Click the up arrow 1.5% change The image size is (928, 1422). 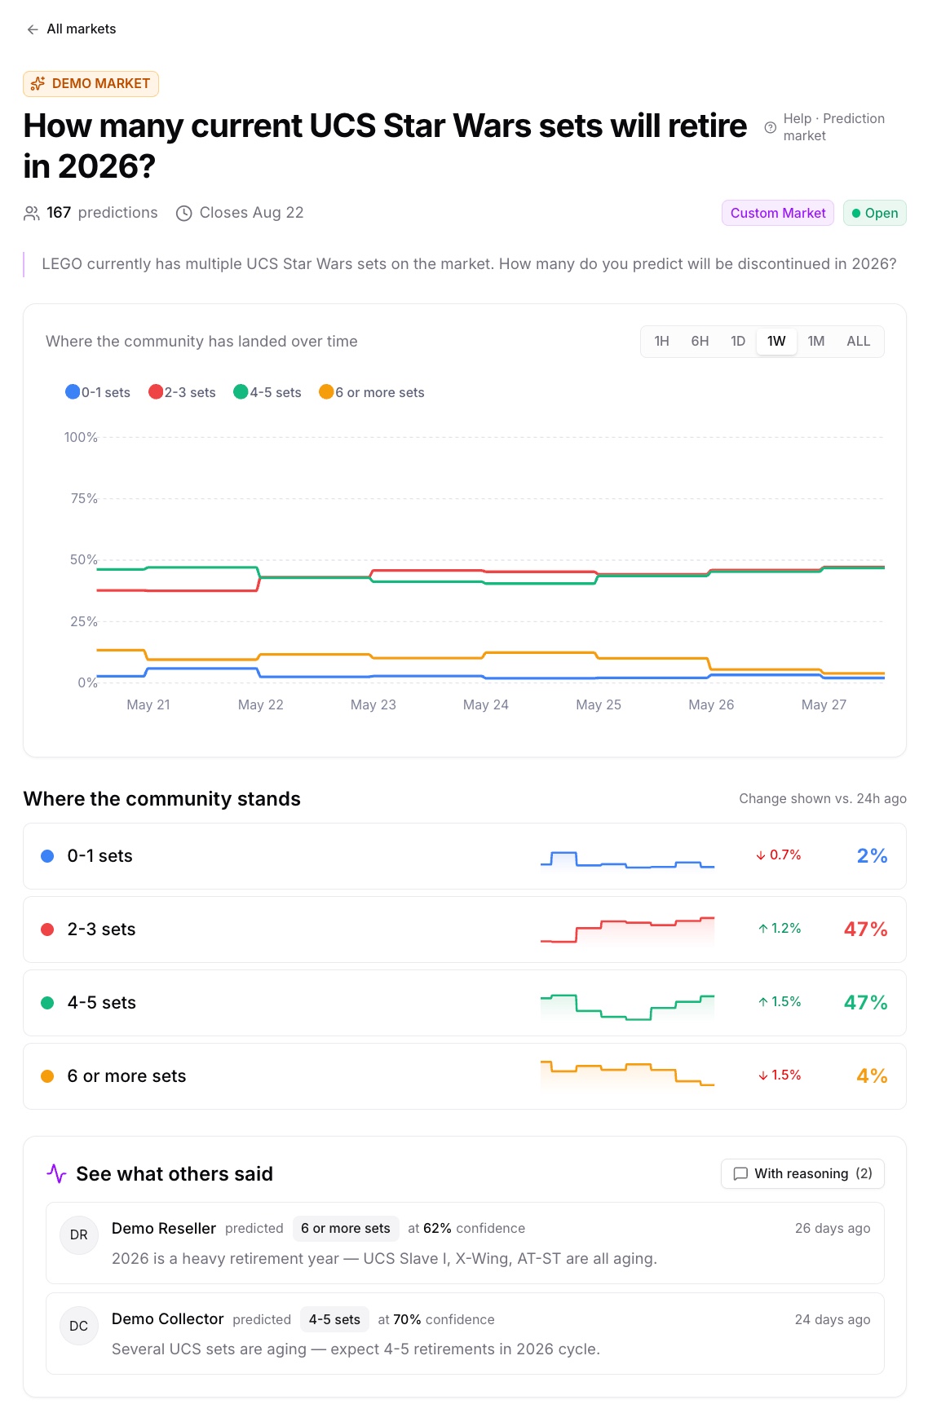point(780,1002)
